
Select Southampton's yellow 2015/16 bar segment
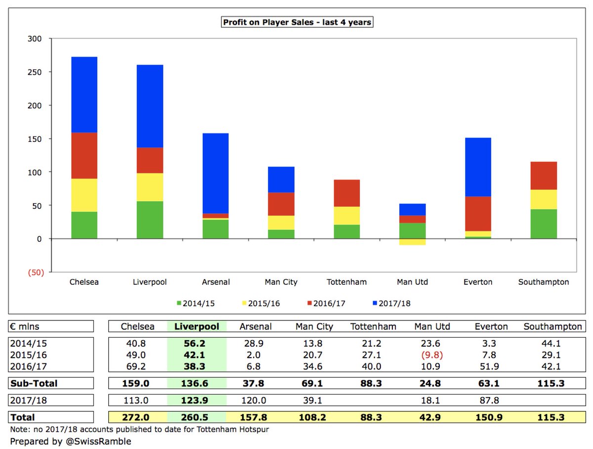[544, 200]
